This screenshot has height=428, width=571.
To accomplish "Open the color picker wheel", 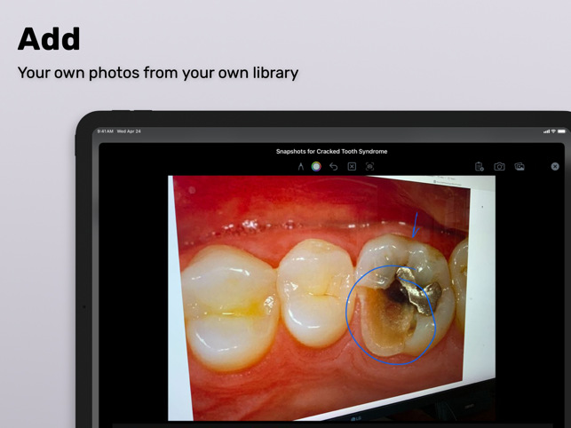I will click(316, 167).
